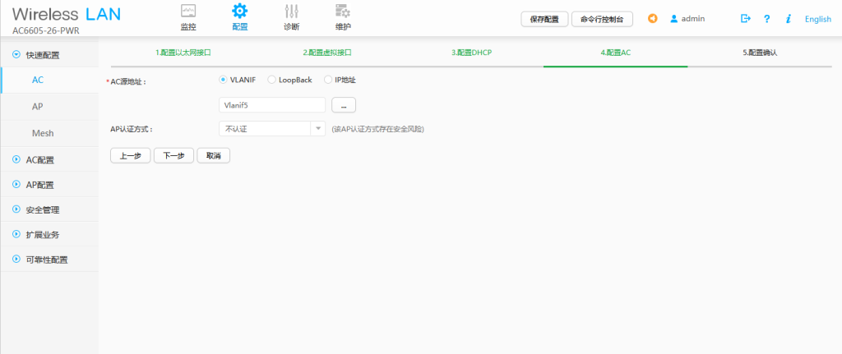Click the info 'i' icon
Screen dimensions: 842x354
click(x=789, y=19)
